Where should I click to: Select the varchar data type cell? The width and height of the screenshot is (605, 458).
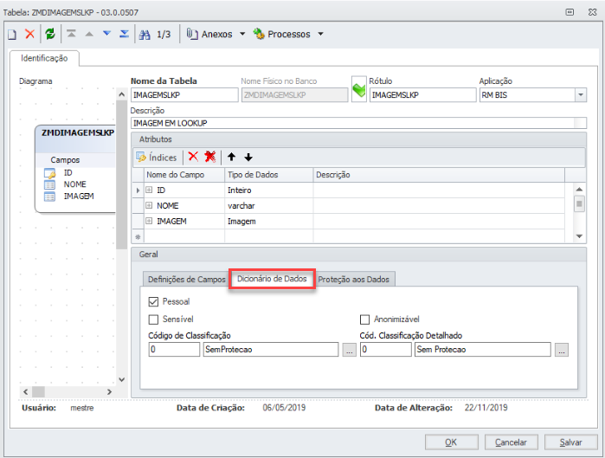click(268, 206)
